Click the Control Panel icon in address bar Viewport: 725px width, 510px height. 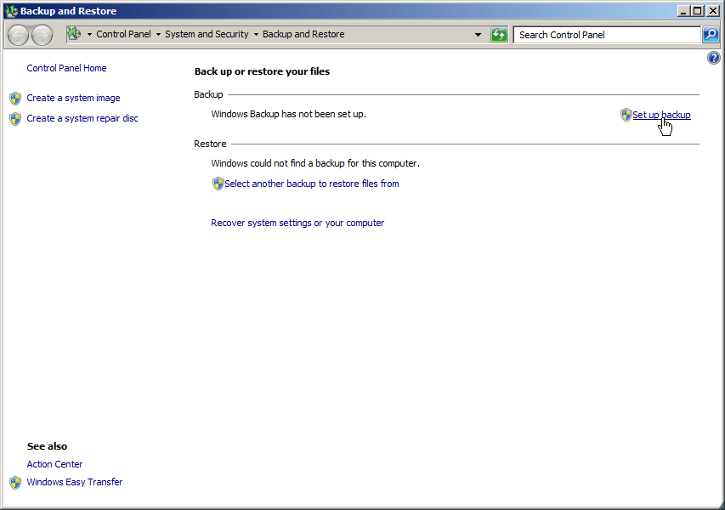click(74, 34)
